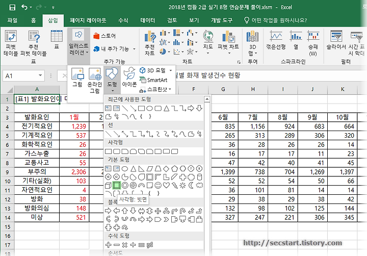The image size is (367, 256).
Task: Click the 어떤 작업을 원하시나요 search box
Action: pyautogui.click(x=275, y=20)
